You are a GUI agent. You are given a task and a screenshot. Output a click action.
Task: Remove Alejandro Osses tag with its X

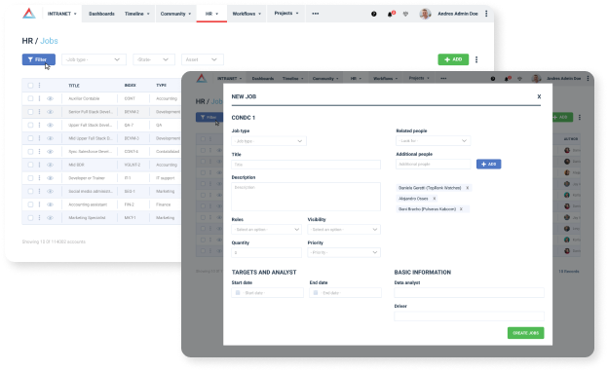[435, 199]
